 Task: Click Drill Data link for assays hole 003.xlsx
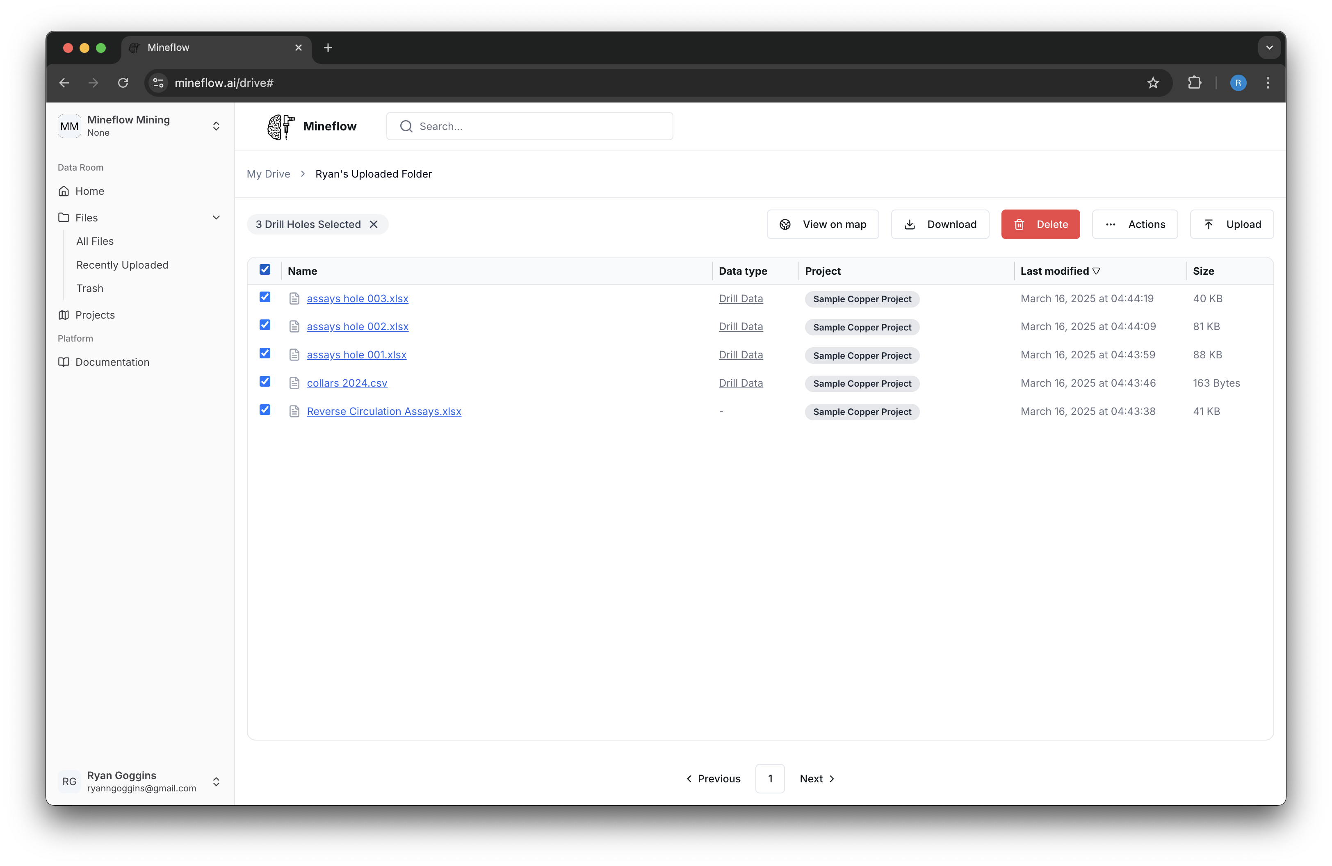click(x=741, y=299)
